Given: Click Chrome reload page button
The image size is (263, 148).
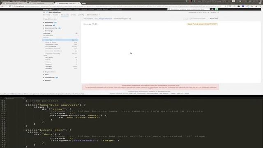Looking at the screenshot, I should pyautogui.click(x=10, y=6).
